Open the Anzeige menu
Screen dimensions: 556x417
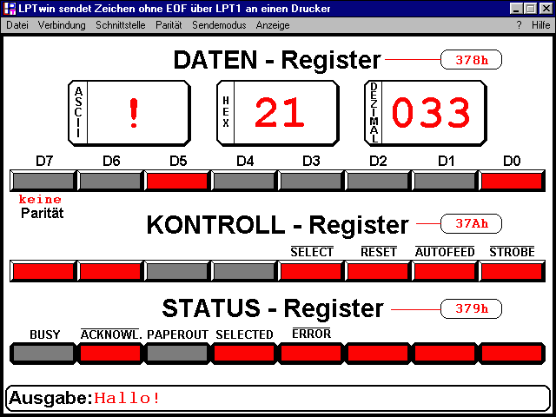pyautogui.click(x=274, y=25)
